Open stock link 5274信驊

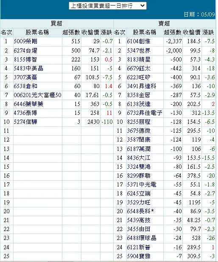coord(25,122)
